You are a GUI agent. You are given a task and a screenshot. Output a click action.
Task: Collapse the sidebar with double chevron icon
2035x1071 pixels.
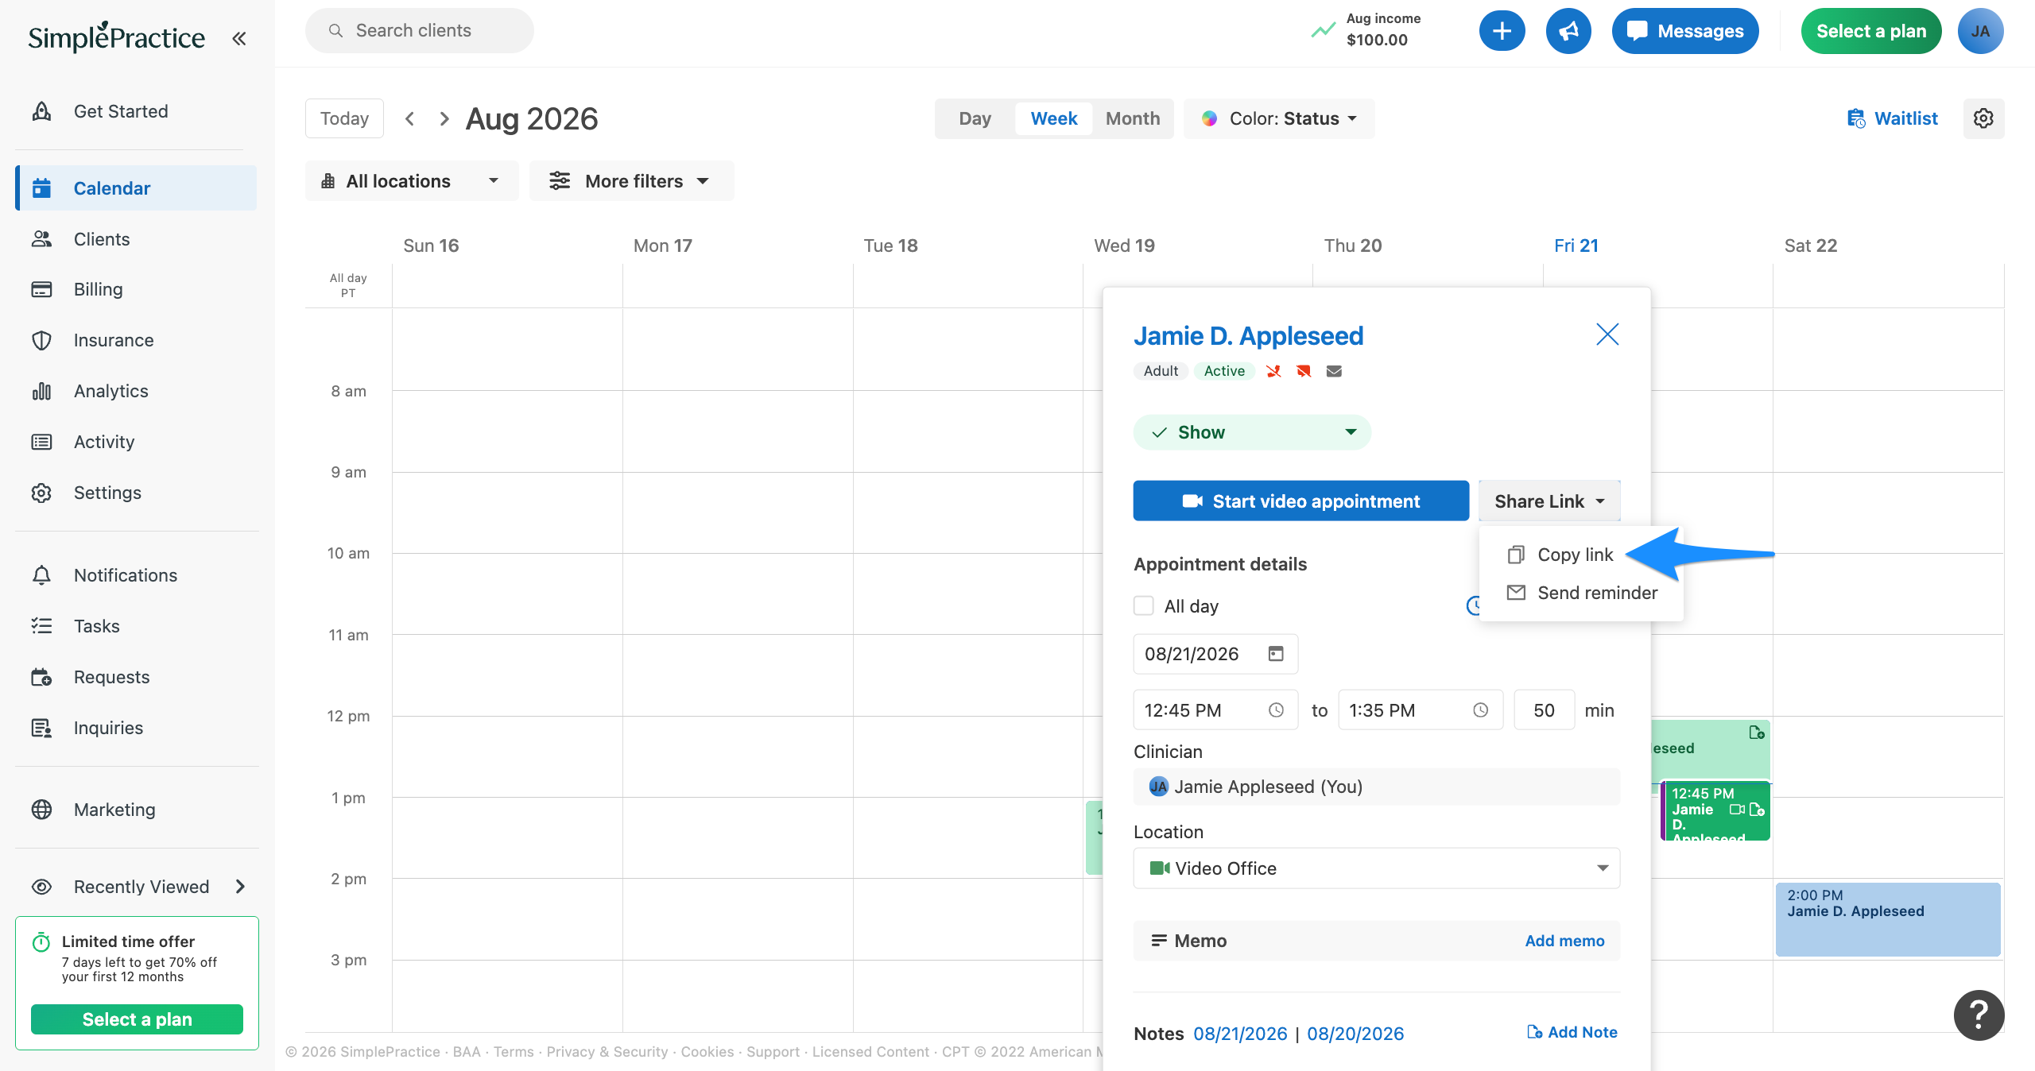pos(238,38)
